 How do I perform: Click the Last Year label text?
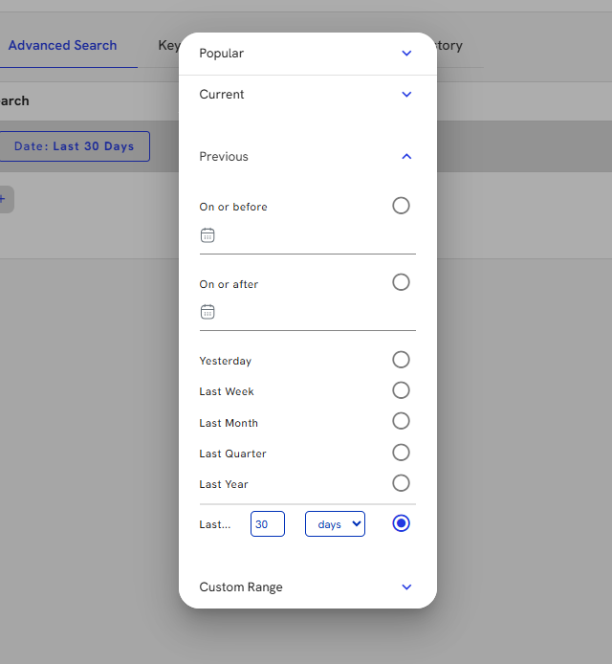click(224, 484)
